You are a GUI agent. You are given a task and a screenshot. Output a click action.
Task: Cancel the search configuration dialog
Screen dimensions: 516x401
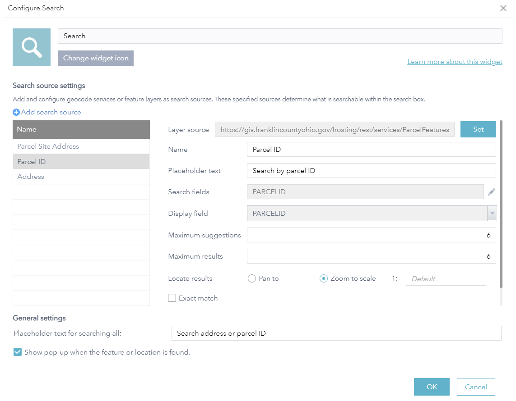(476, 387)
